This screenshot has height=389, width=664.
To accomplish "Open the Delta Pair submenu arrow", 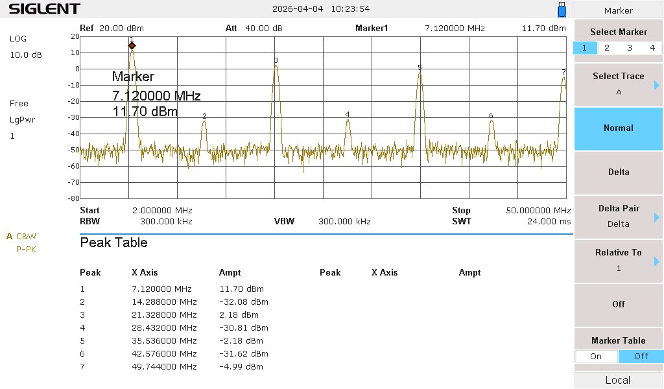I will tap(656, 218).
